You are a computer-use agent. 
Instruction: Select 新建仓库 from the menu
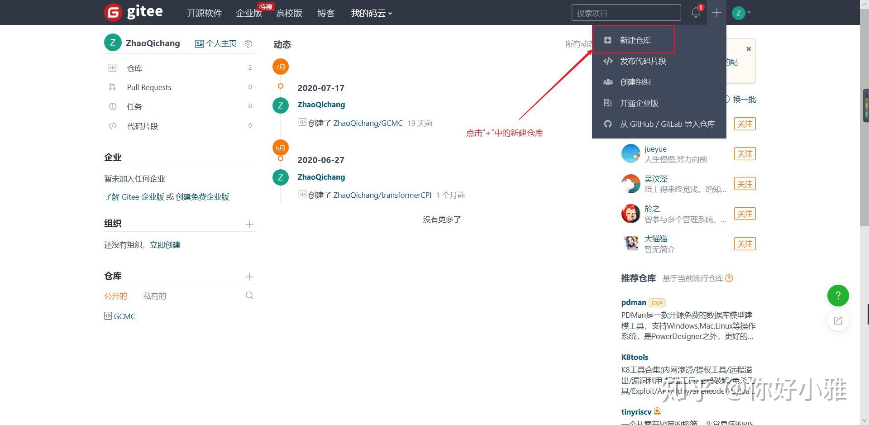[635, 40]
